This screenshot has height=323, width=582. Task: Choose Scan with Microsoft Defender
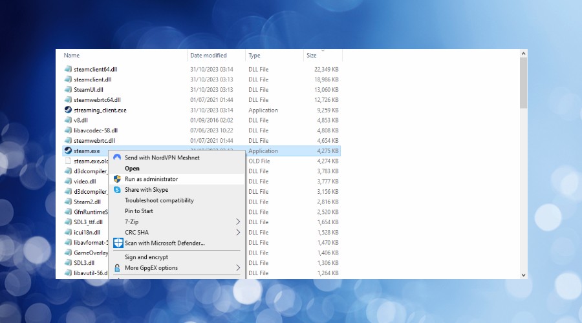(x=165, y=243)
